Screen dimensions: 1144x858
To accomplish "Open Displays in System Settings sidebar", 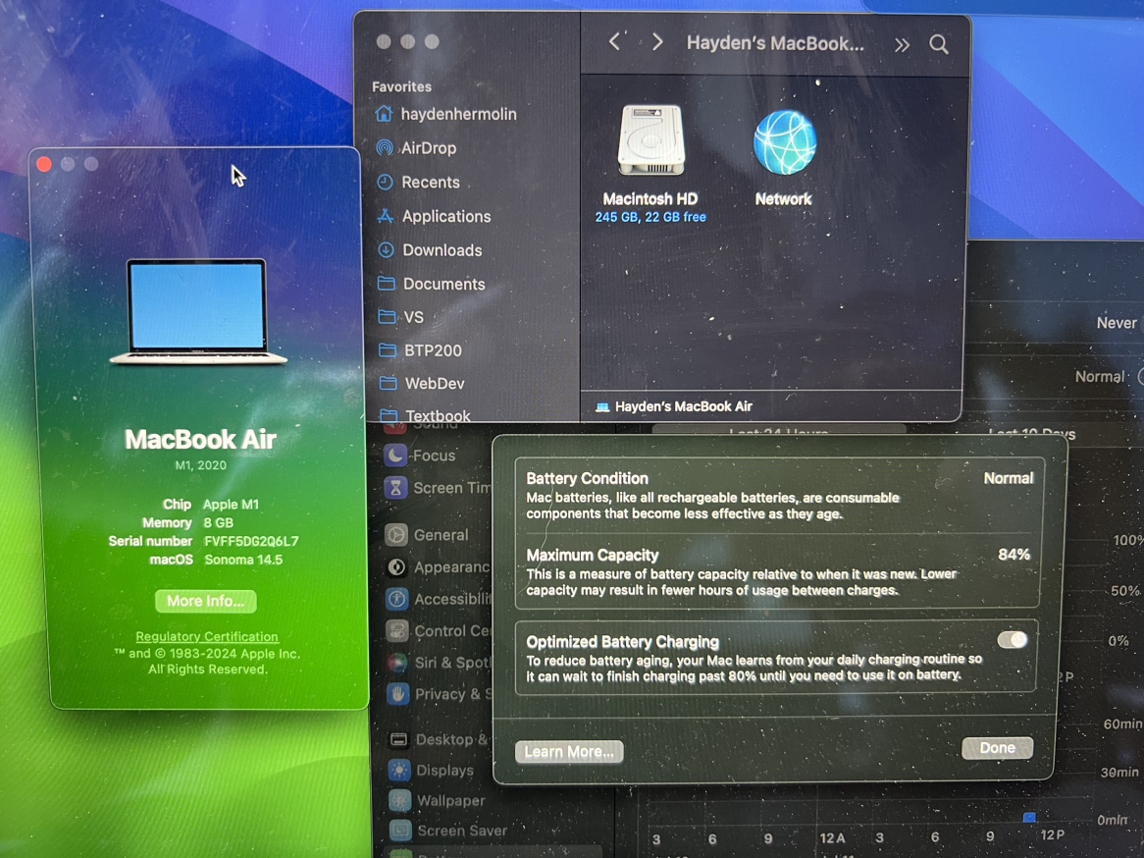I will pyautogui.click(x=431, y=771).
